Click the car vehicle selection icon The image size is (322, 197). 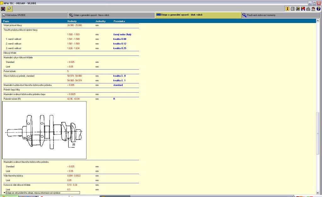tap(3, 9)
